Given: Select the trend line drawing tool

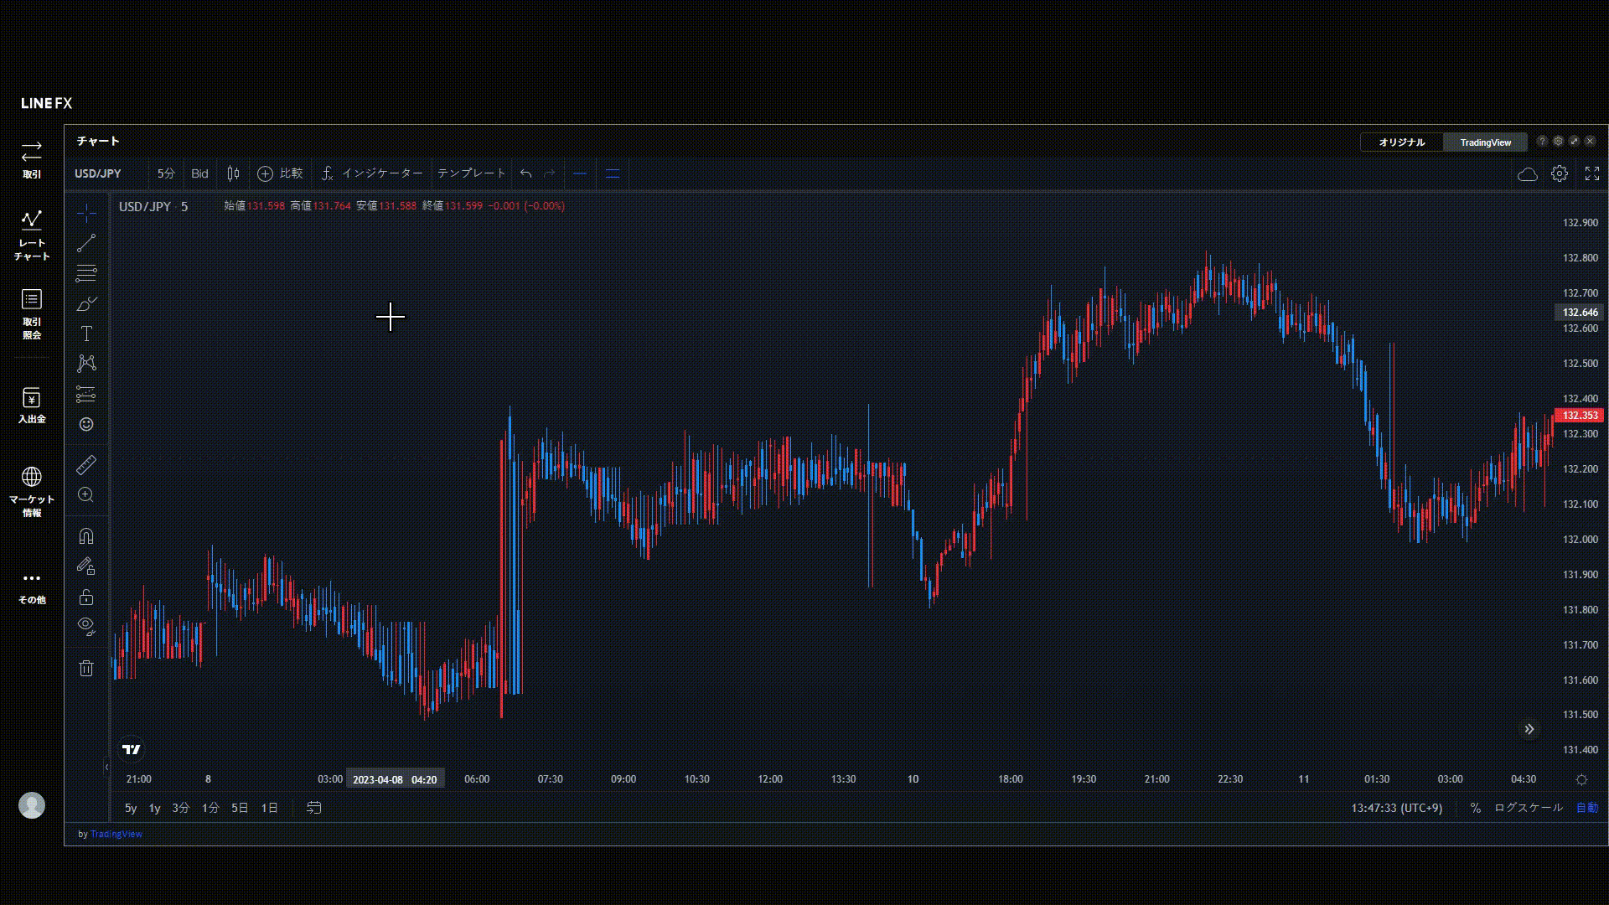Looking at the screenshot, I should tap(86, 243).
